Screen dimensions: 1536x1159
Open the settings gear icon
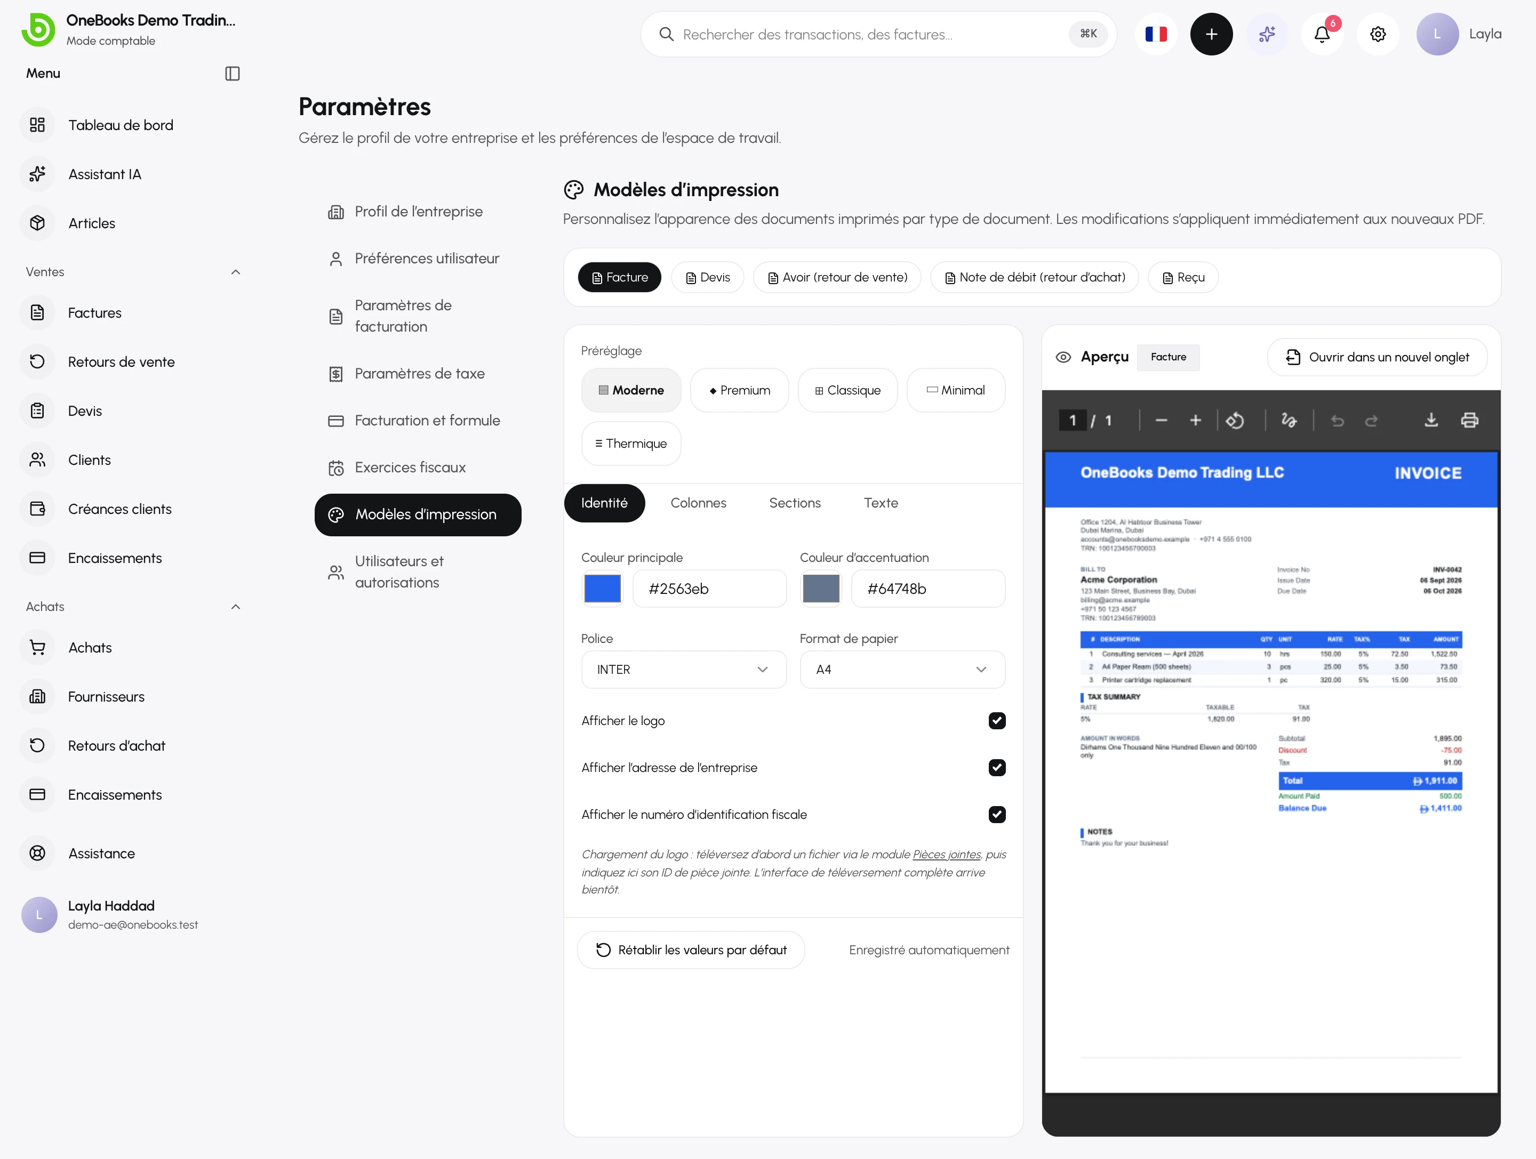[x=1378, y=34]
